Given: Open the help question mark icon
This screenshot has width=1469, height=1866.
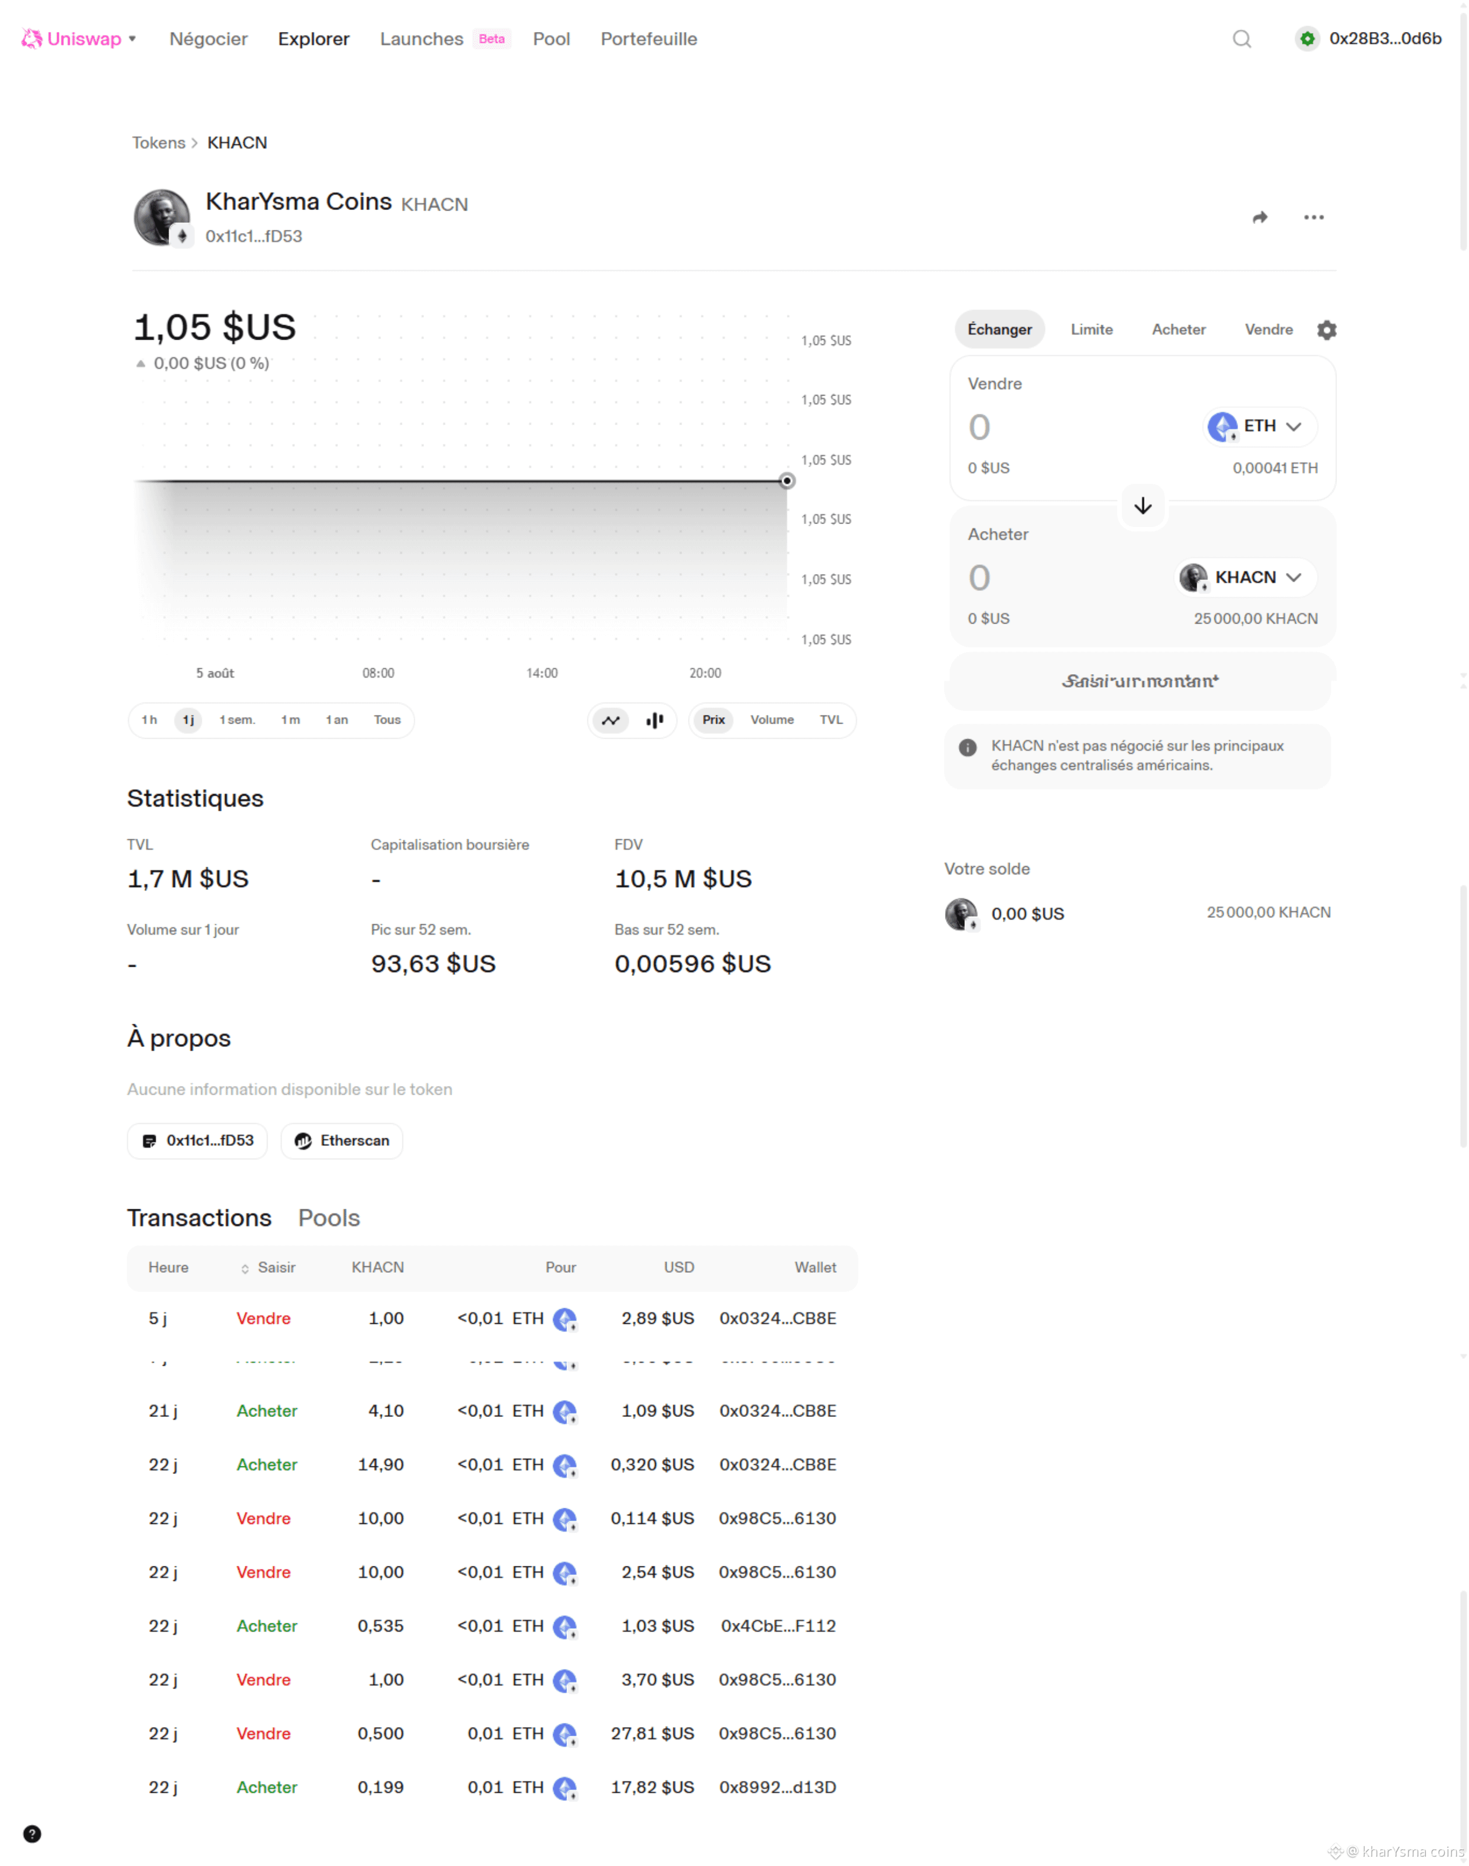Looking at the screenshot, I should click(x=32, y=1833).
